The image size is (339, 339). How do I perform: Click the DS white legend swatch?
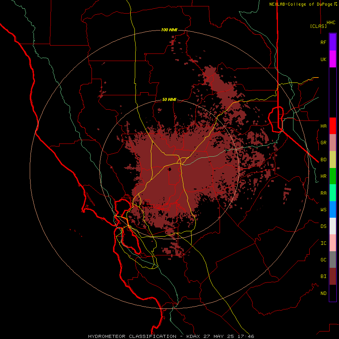click(333, 226)
